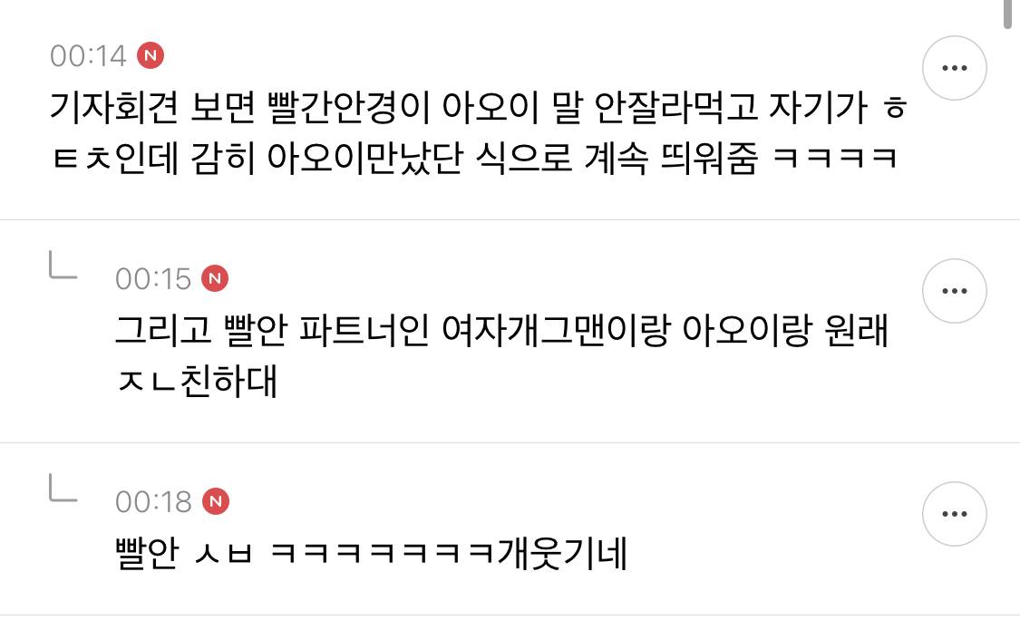
Task: Select the 00:14 timestamp
Action: click(88, 56)
